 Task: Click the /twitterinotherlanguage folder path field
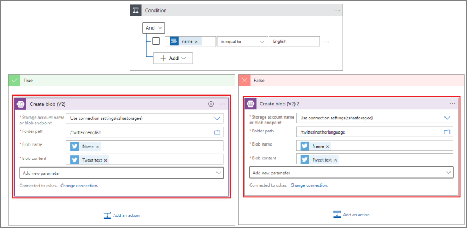pyautogui.click(x=375, y=132)
